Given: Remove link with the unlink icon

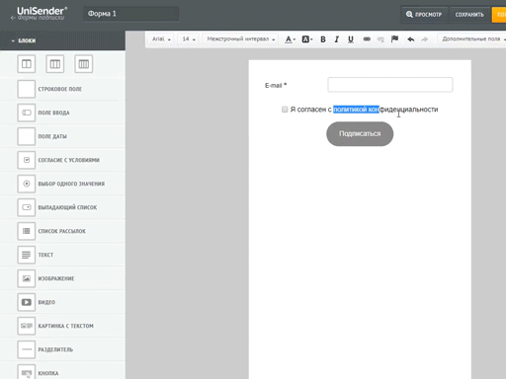Looking at the screenshot, I should (380, 39).
